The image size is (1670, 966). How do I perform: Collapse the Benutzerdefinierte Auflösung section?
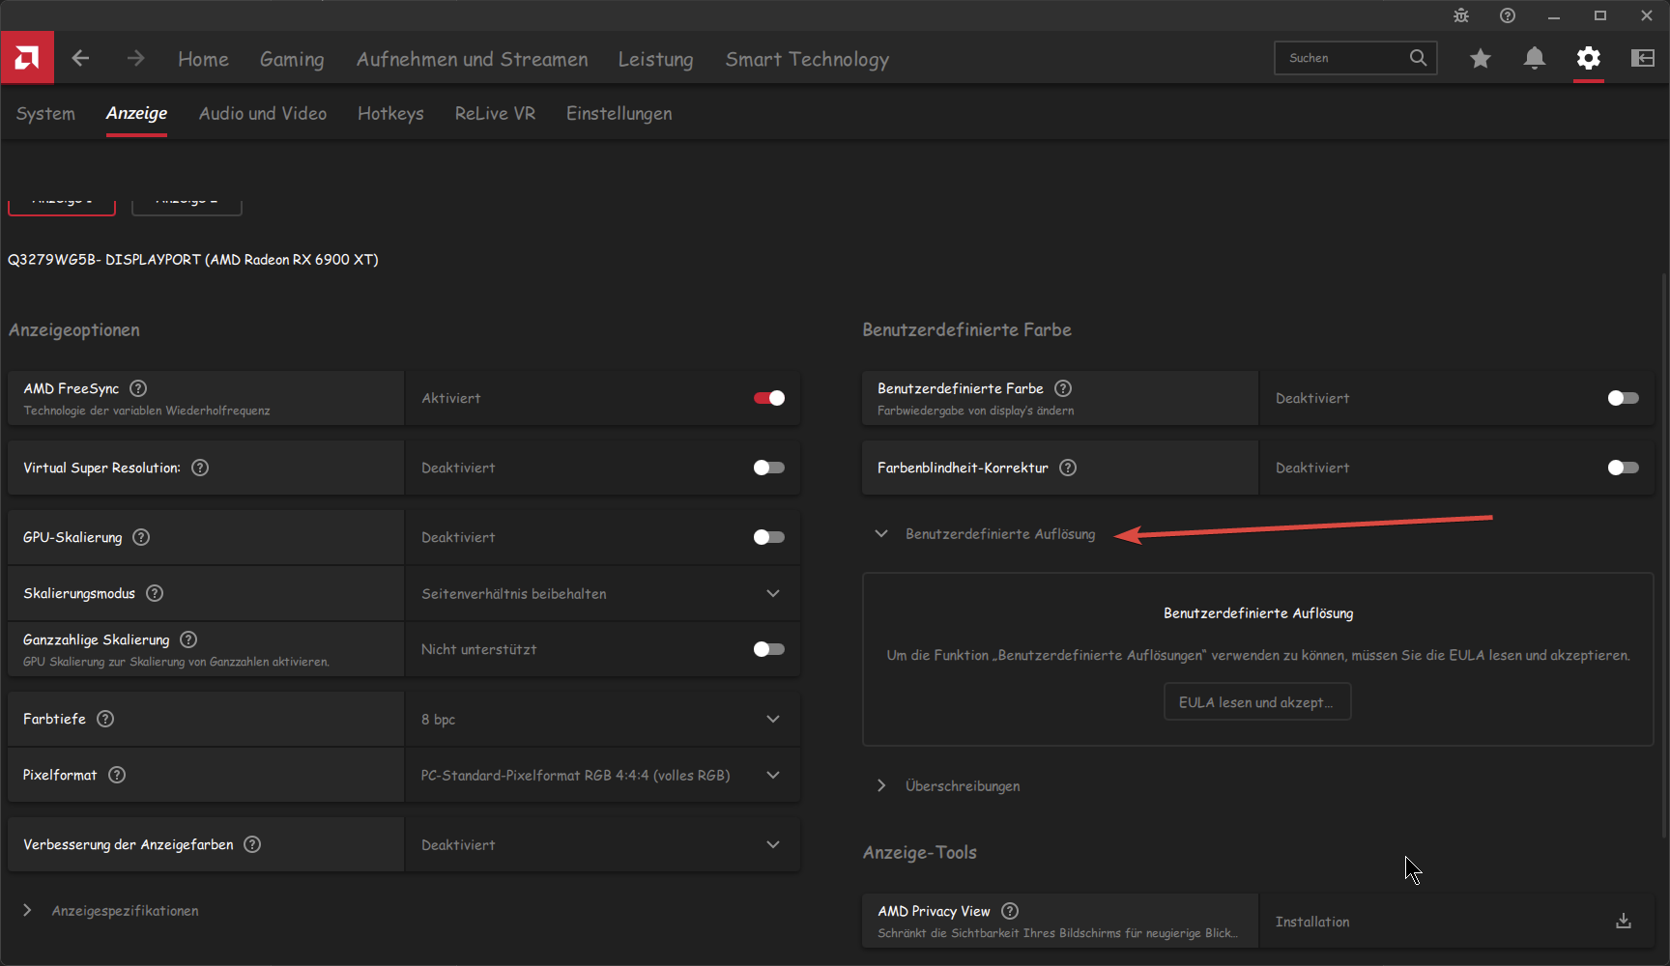tap(881, 533)
